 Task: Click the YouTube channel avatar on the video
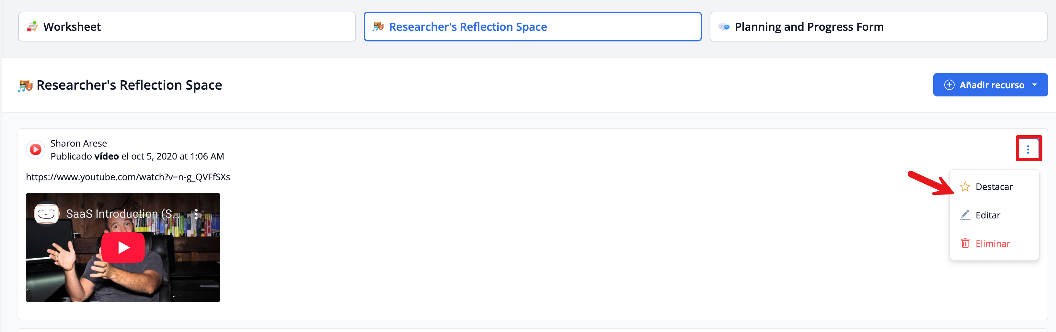46,213
